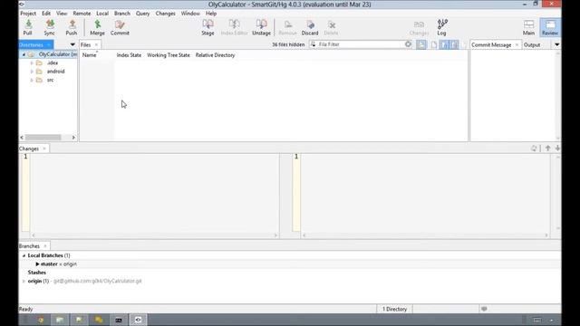Select the Changes panel tab
580x326 pixels.
click(29, 149)
